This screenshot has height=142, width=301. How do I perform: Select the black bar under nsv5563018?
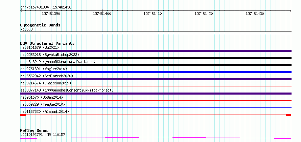[x=156, y=58]
